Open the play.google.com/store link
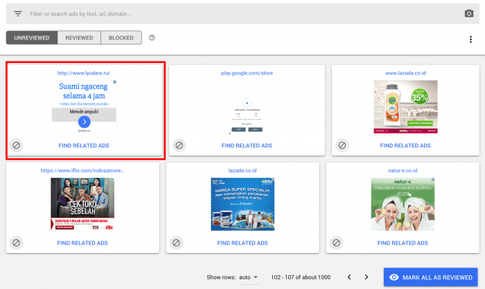Image resolution: width=485 pixels, height=289 pixels. [x=247, y=73]
